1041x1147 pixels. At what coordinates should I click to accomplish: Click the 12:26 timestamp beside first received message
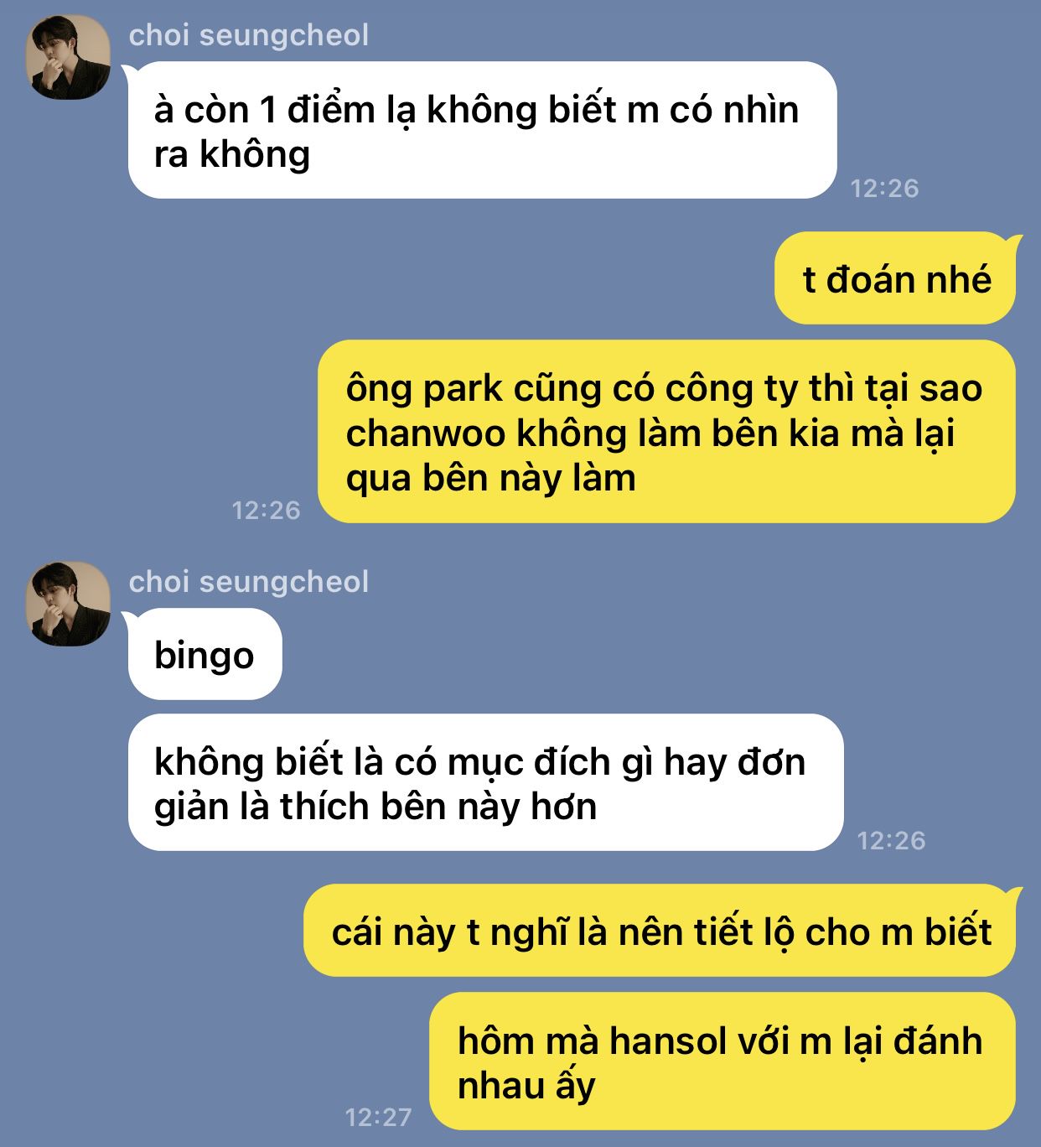(884, 189)
